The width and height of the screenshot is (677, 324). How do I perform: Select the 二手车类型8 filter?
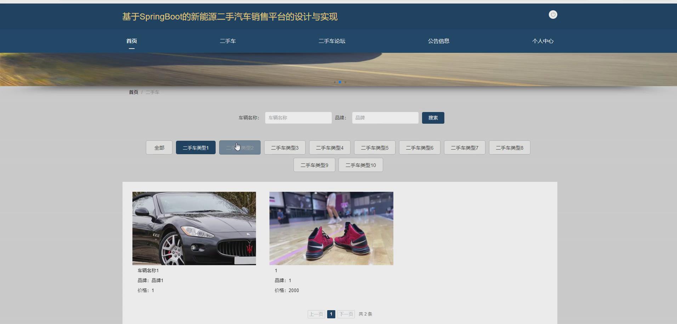[510, 147]
